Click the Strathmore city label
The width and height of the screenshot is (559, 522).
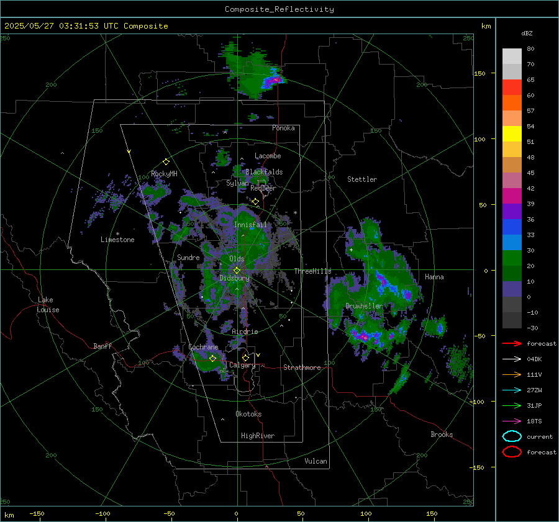(302, 367)
